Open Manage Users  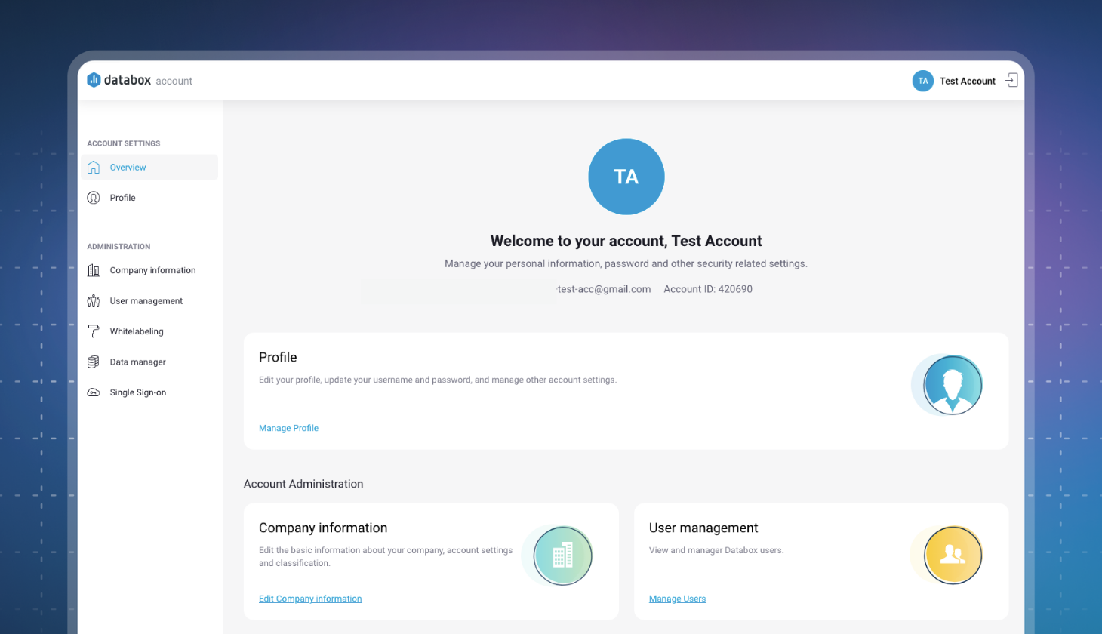pos(677,599)
